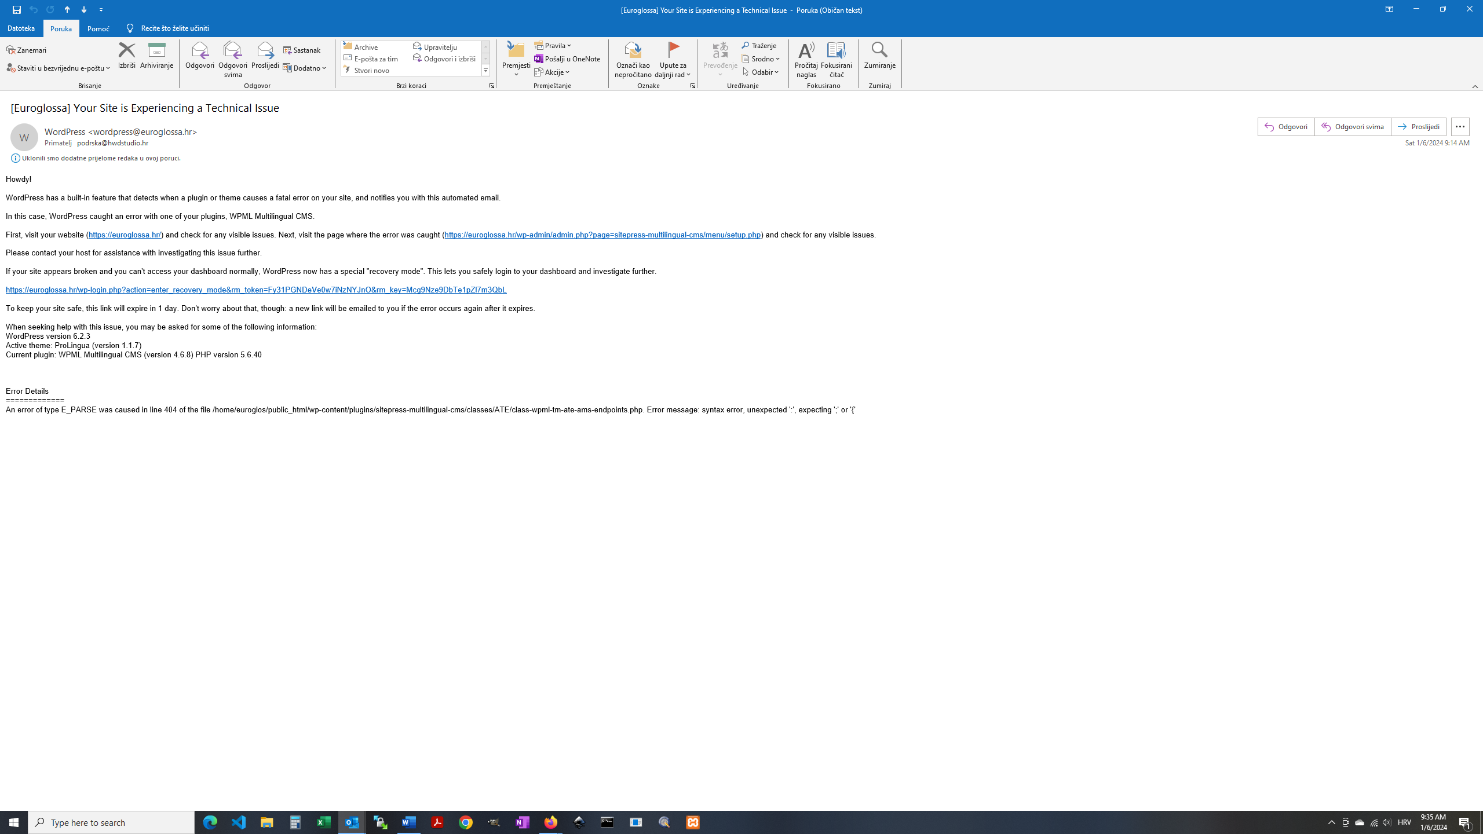
Task: Click the Odgovori button in message header
Action: coord(1285,126)
